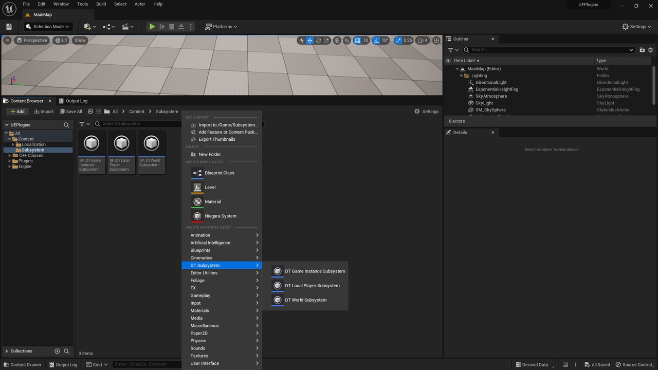Activate the Translate move tool
658x370 pixels.
310,40
